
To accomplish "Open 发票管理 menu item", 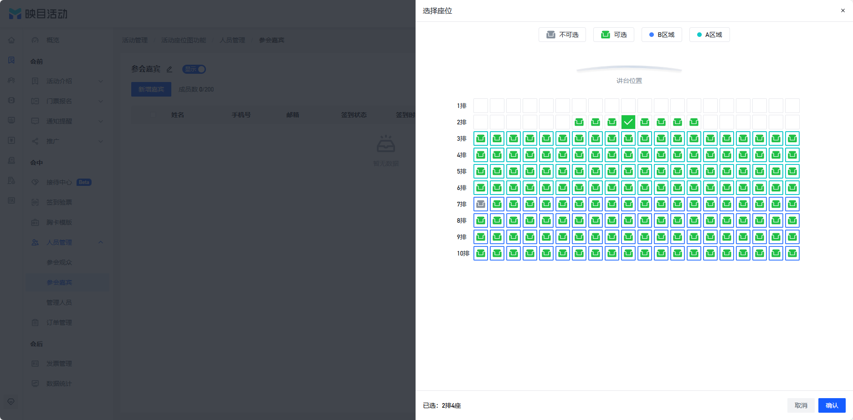I will click(x=67, y=364).
